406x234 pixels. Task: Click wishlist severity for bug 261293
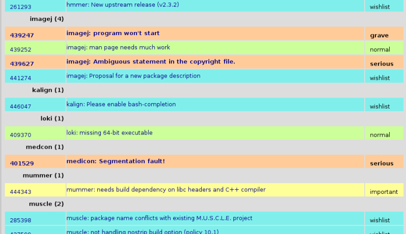tap(380, 7)
